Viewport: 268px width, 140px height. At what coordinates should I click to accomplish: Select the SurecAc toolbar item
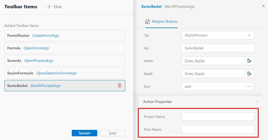coord(65,61)
